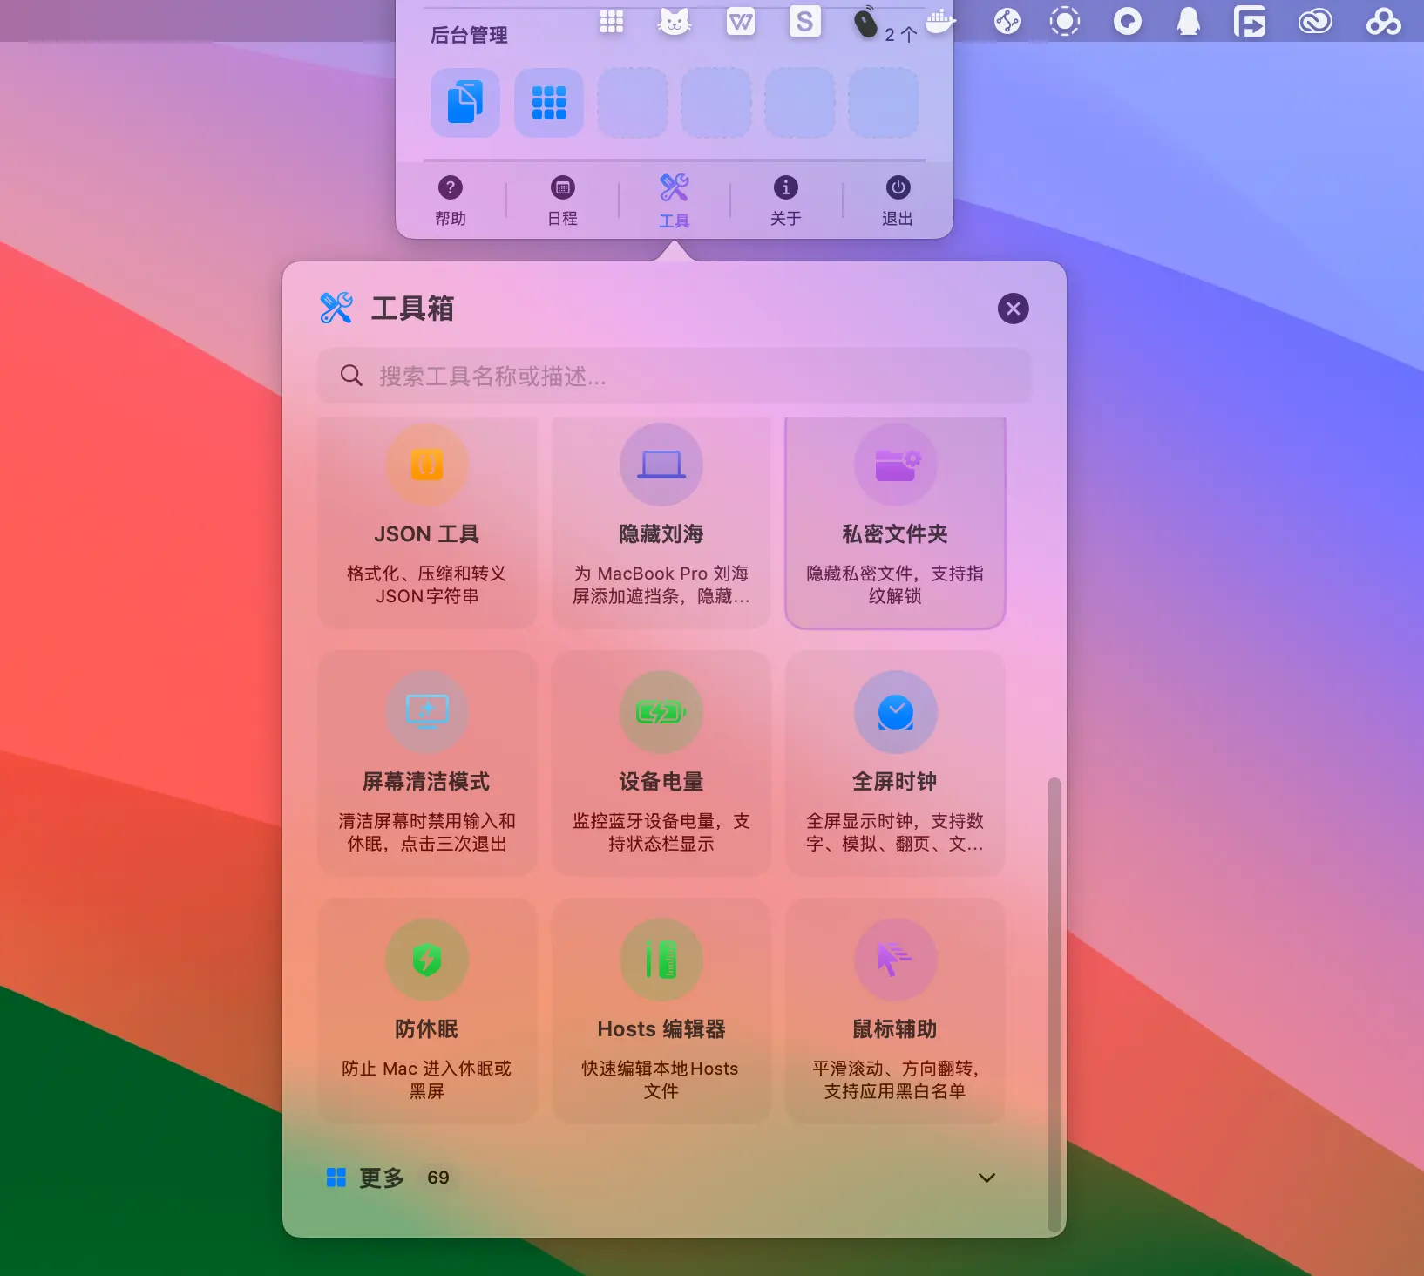Click the blue grid icon under 后台管理
Viewport: 1424px width, 1276px height.
click(x=549, y=103)
